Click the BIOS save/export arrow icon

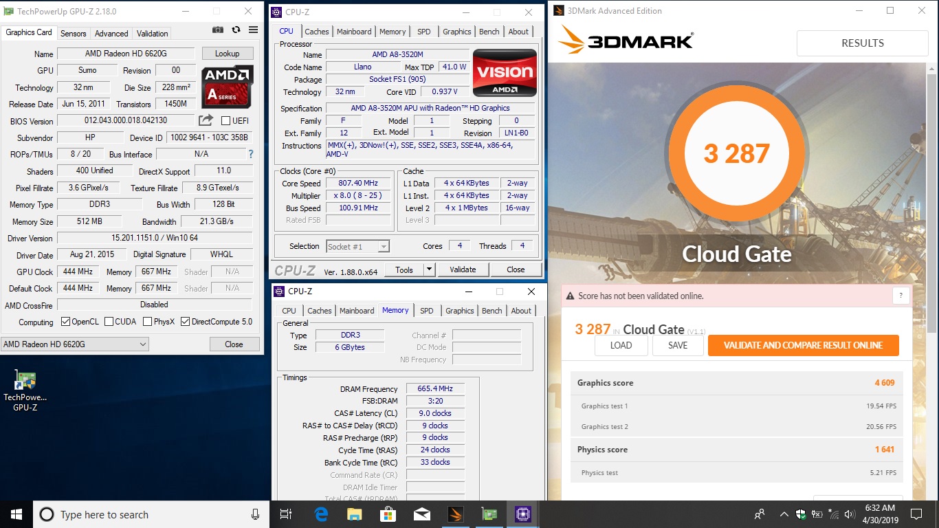coord(206,120)
